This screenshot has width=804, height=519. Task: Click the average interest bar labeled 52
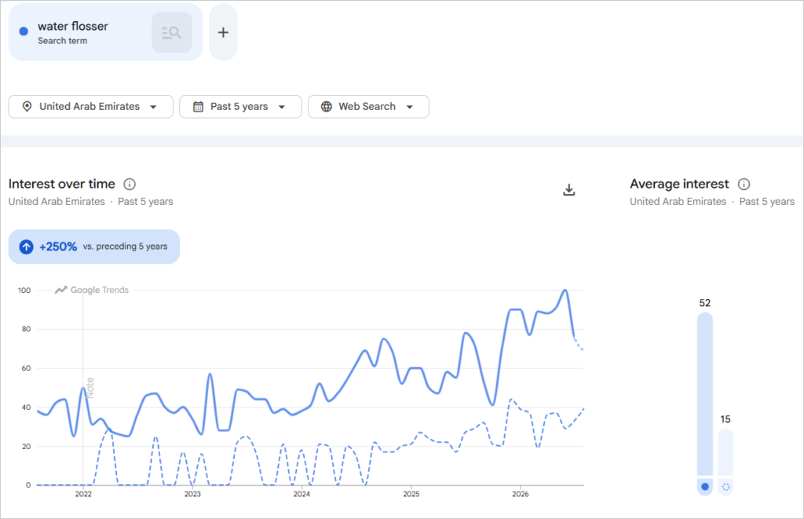coord(705,394)
